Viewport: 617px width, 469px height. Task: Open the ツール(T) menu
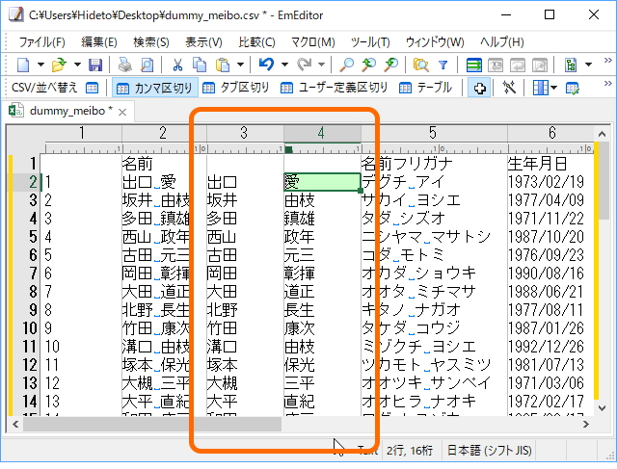coord(370,42)
